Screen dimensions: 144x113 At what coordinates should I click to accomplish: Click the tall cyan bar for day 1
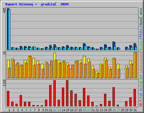coord(9,30)
